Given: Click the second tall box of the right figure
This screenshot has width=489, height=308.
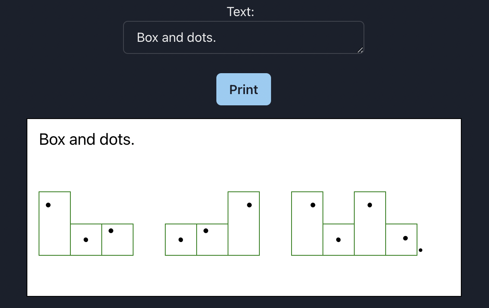Looking at the screenshot, I should tap(370, 223).
